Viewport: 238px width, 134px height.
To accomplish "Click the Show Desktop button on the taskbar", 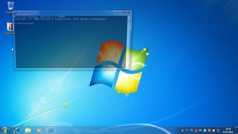I will pos(237,130).
